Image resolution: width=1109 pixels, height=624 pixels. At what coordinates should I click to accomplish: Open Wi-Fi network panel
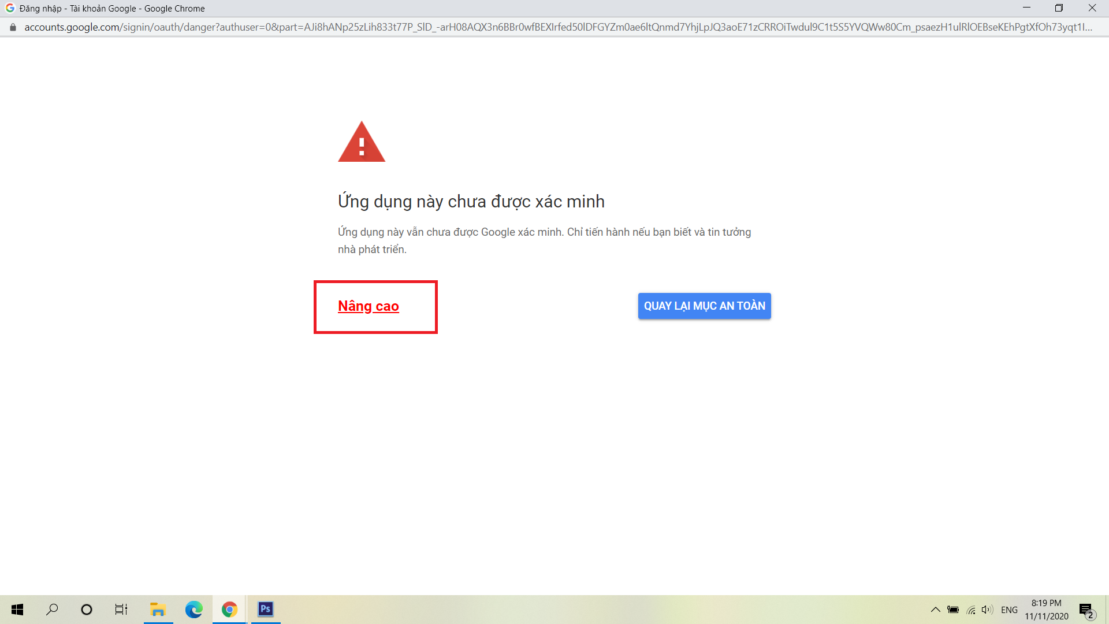(x=971, y=610)
